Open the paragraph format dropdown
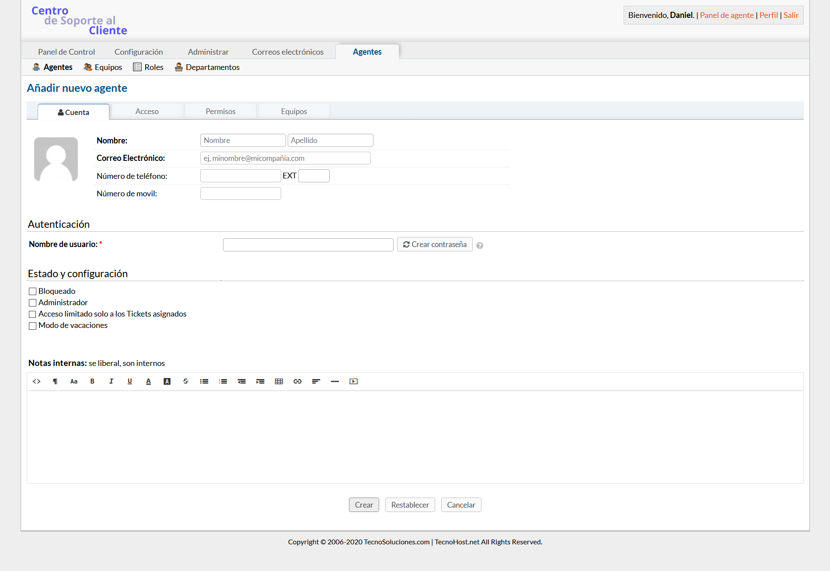This screenshot has height=571, width=830. pos(55,381)
